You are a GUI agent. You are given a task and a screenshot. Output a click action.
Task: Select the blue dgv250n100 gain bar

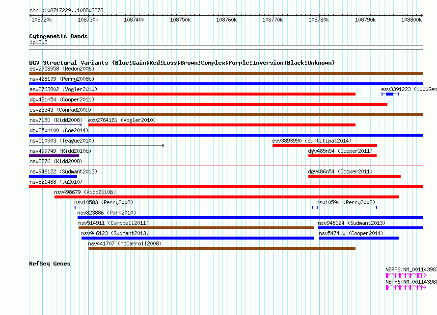[x=226, y=135]
